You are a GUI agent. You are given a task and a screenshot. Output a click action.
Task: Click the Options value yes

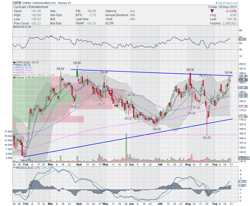pos(132,11)
